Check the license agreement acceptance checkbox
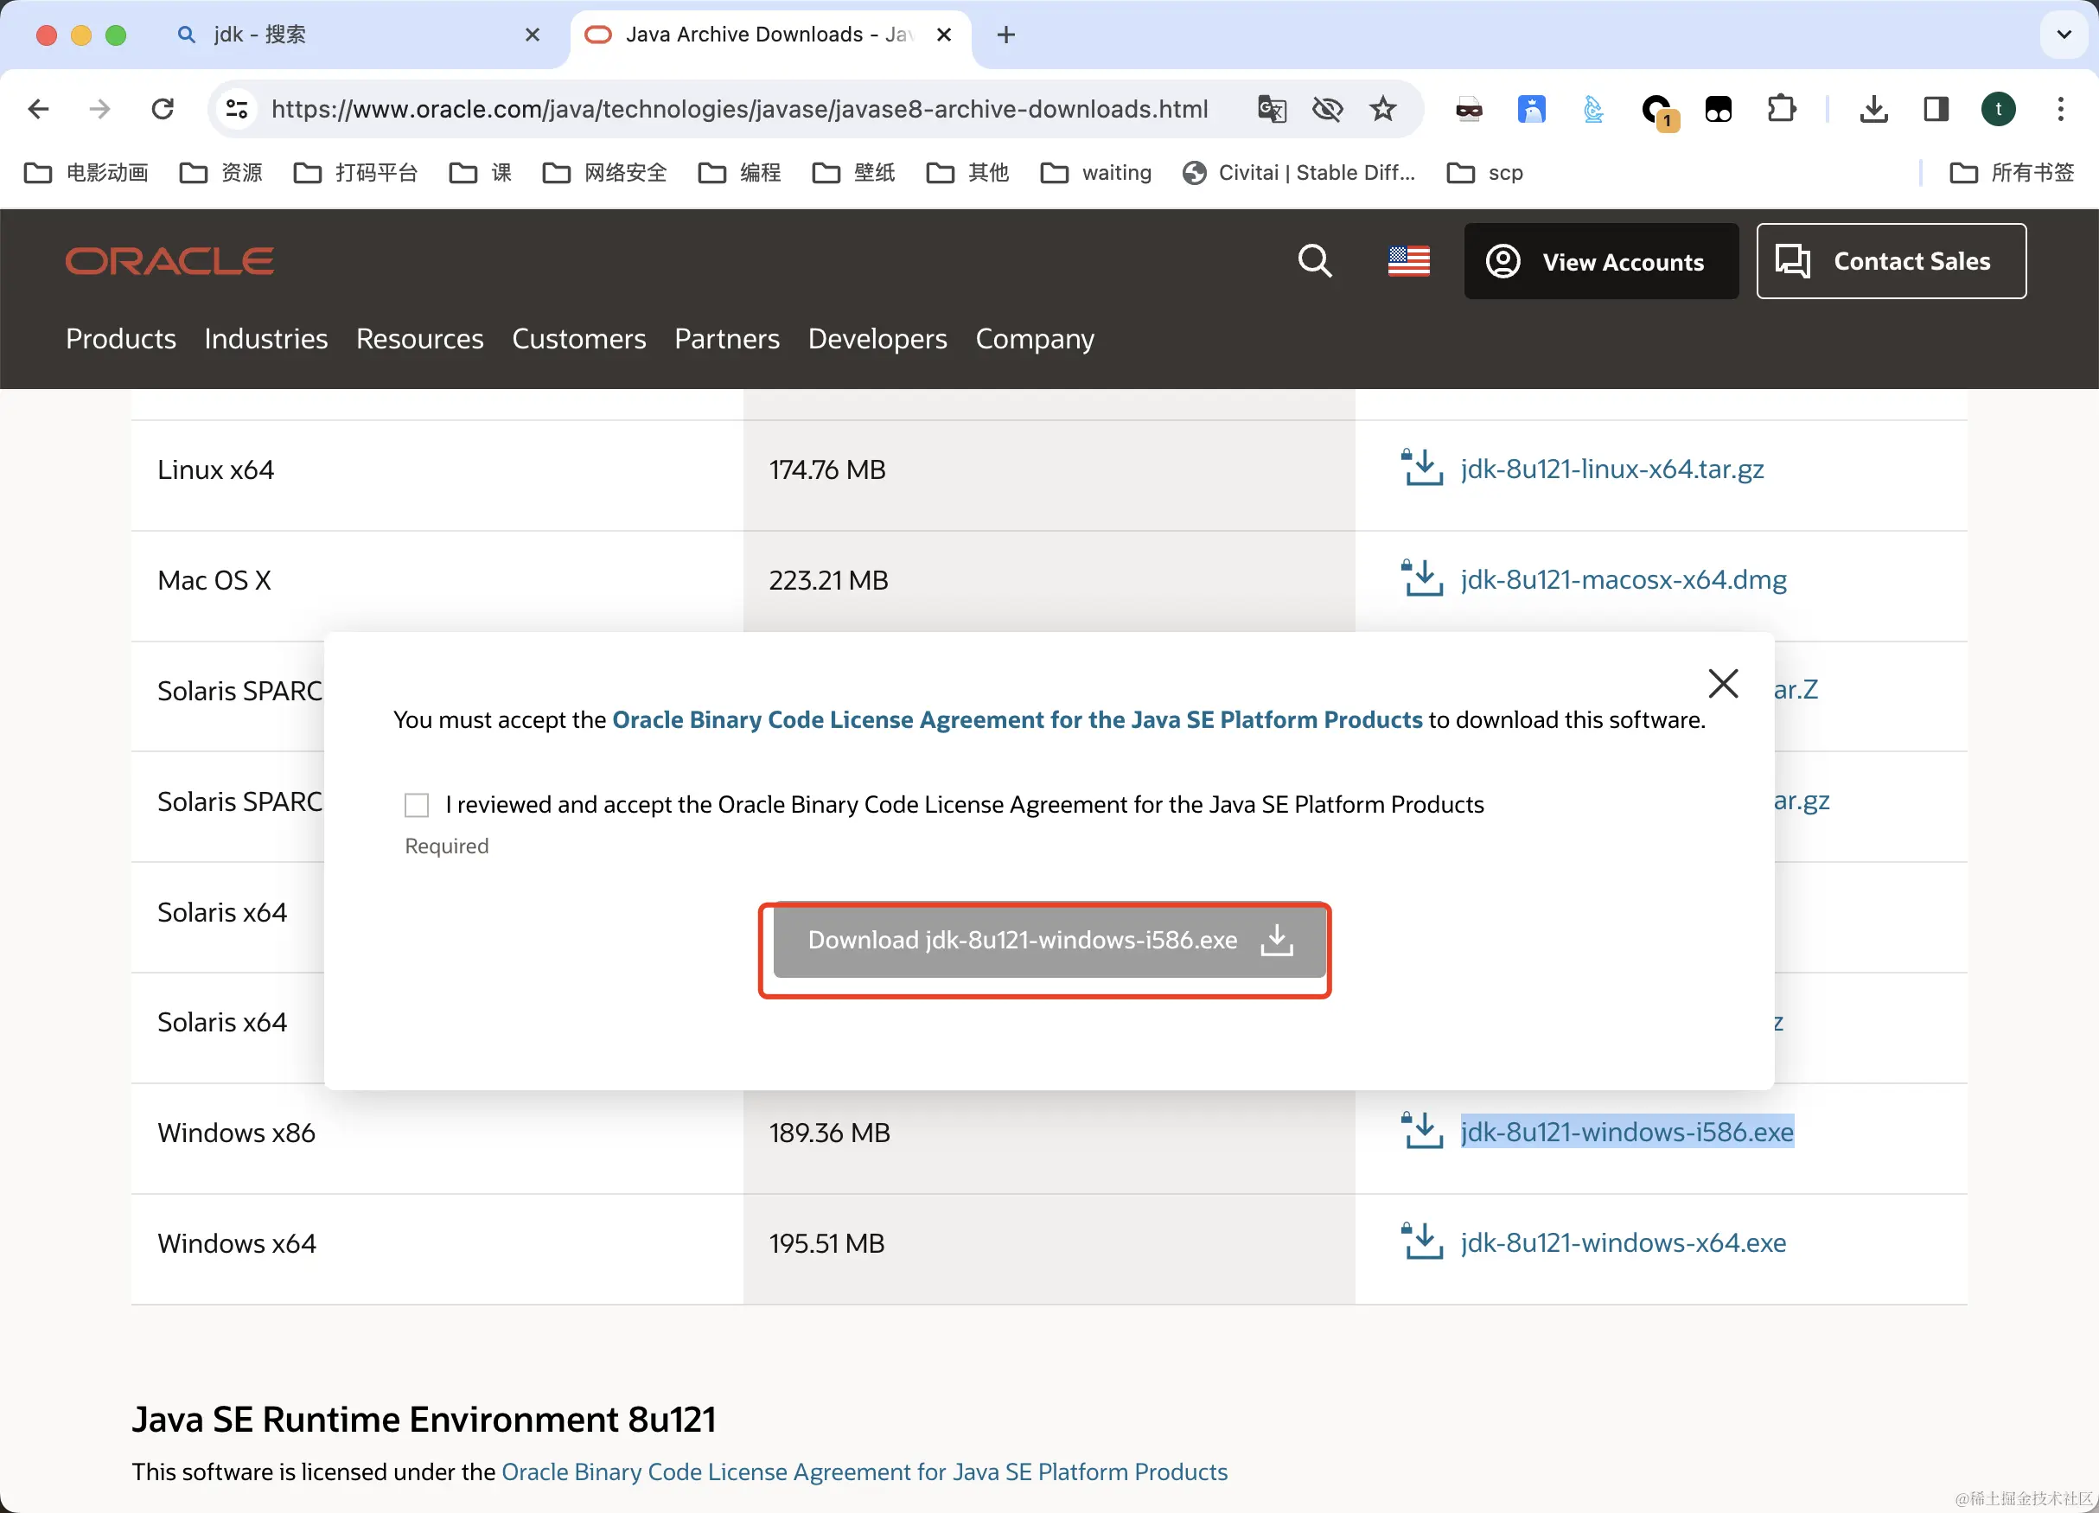The height and width of the screenshot is (1513, 2099). click(x=417, y=805)
